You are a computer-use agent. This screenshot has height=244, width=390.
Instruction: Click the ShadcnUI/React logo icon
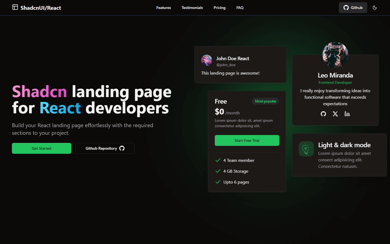click(x=15, y=7)
